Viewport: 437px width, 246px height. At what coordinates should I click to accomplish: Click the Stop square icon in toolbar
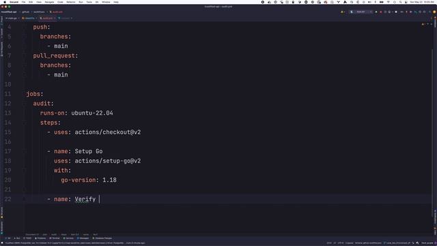396,12
